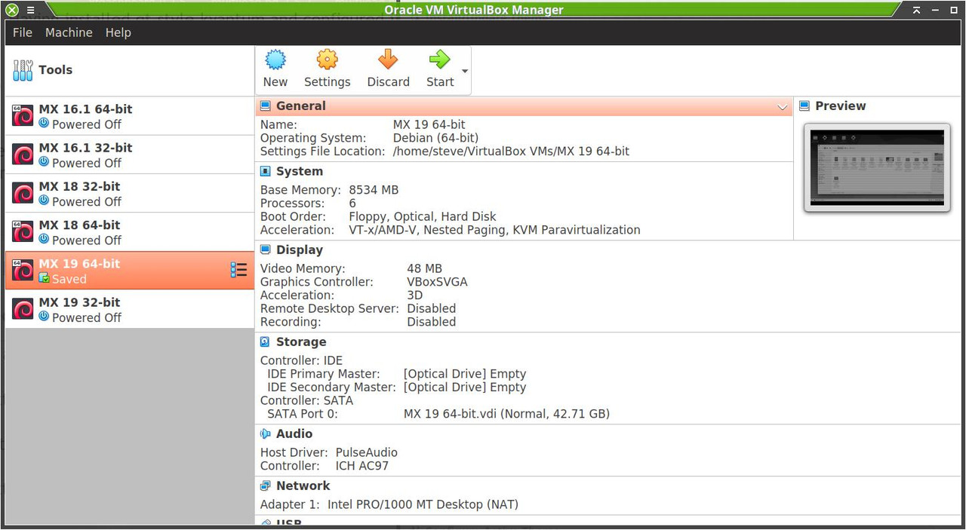The image size is (966, 530).
Task: Click the MX 16.1 64-bit VM icon
Action: [x=23, y=115]
